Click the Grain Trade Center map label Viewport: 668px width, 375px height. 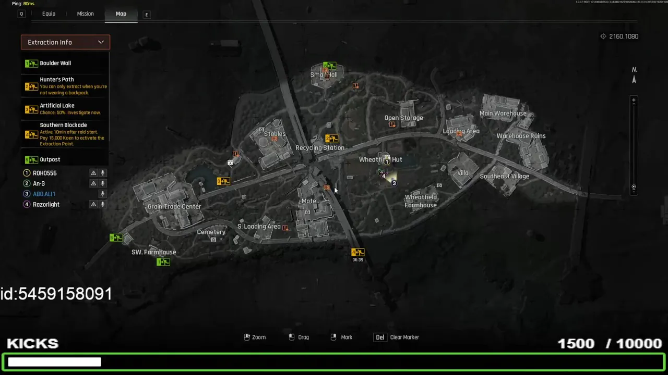tap(174, 207)
